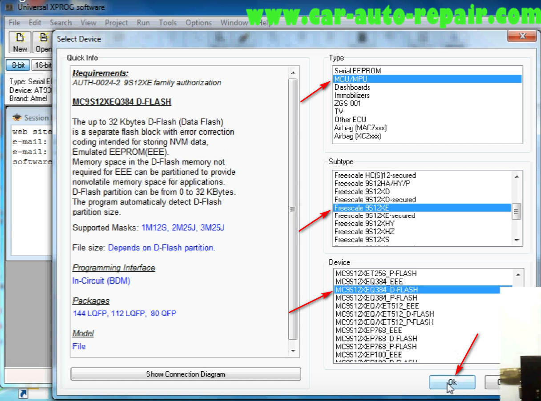Open the Tools menu
This screenshot has height=401, width=541.
coord(168,23)
